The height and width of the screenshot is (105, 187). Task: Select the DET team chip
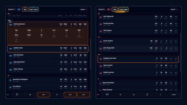pos(25,10)
